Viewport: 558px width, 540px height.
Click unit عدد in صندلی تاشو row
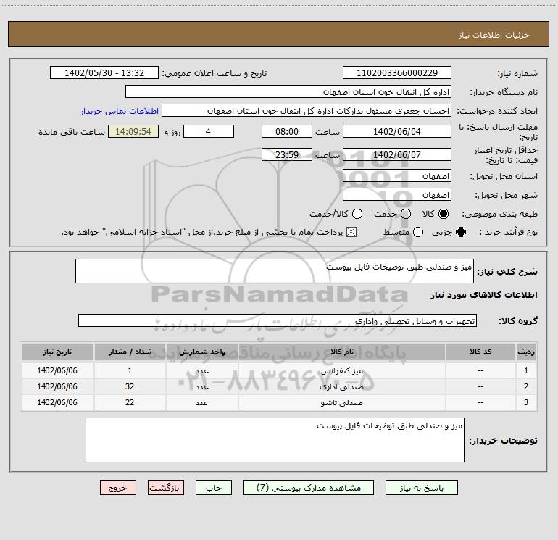coord(201,402)
